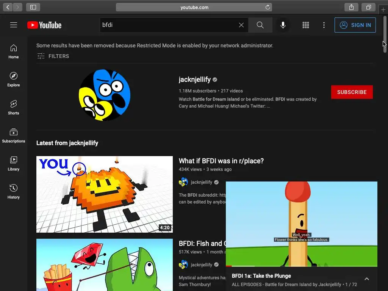Open the YouTube hamburger guide menu
Image resolution: width=388 pixels, height=291 pixels.
click(14, 25)
